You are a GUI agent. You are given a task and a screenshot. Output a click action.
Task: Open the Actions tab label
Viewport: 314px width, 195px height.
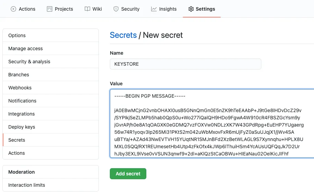click(x=27, y=9)
